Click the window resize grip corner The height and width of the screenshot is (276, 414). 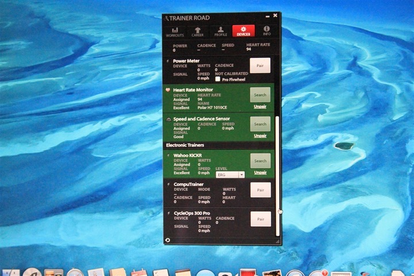click(277, 241)
